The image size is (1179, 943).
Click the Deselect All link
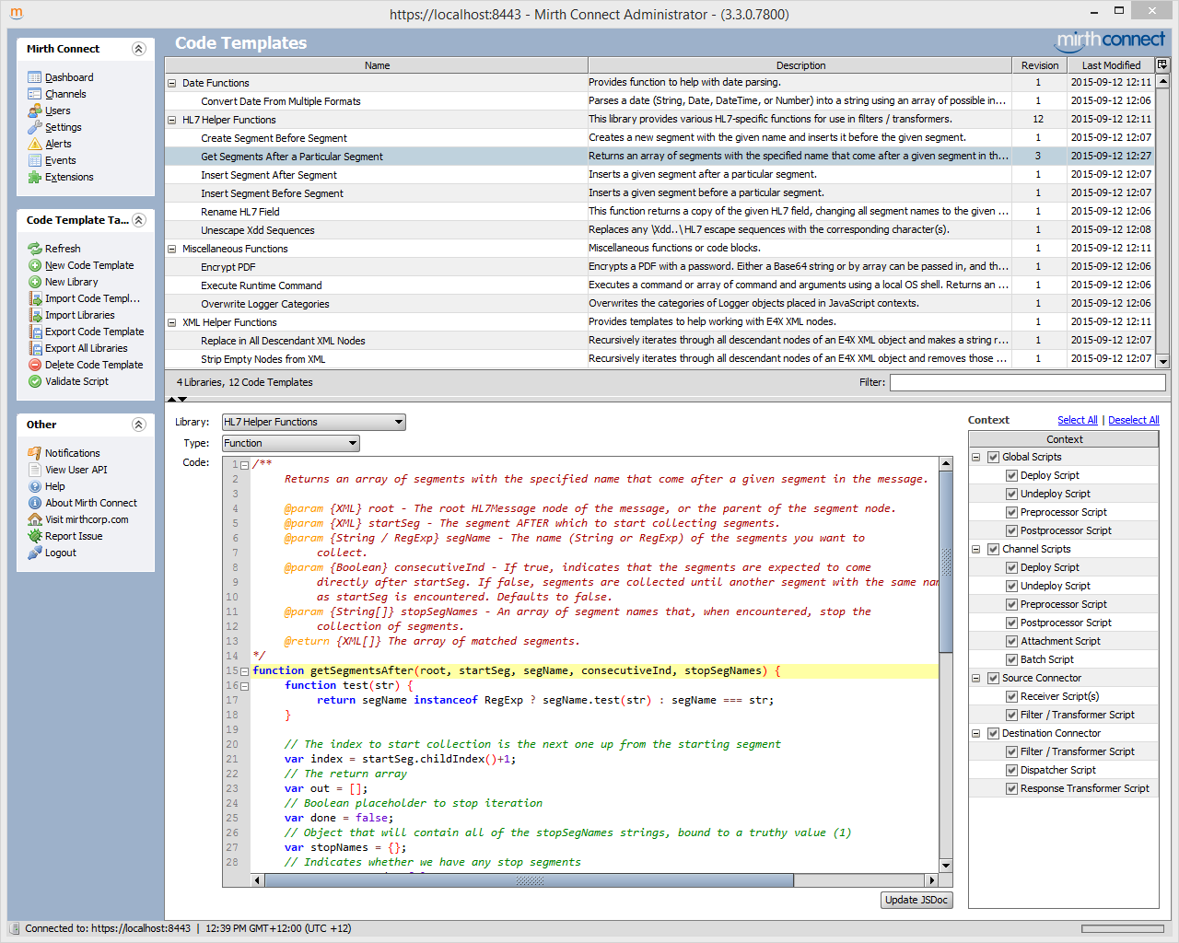[x=1133, y=420]
